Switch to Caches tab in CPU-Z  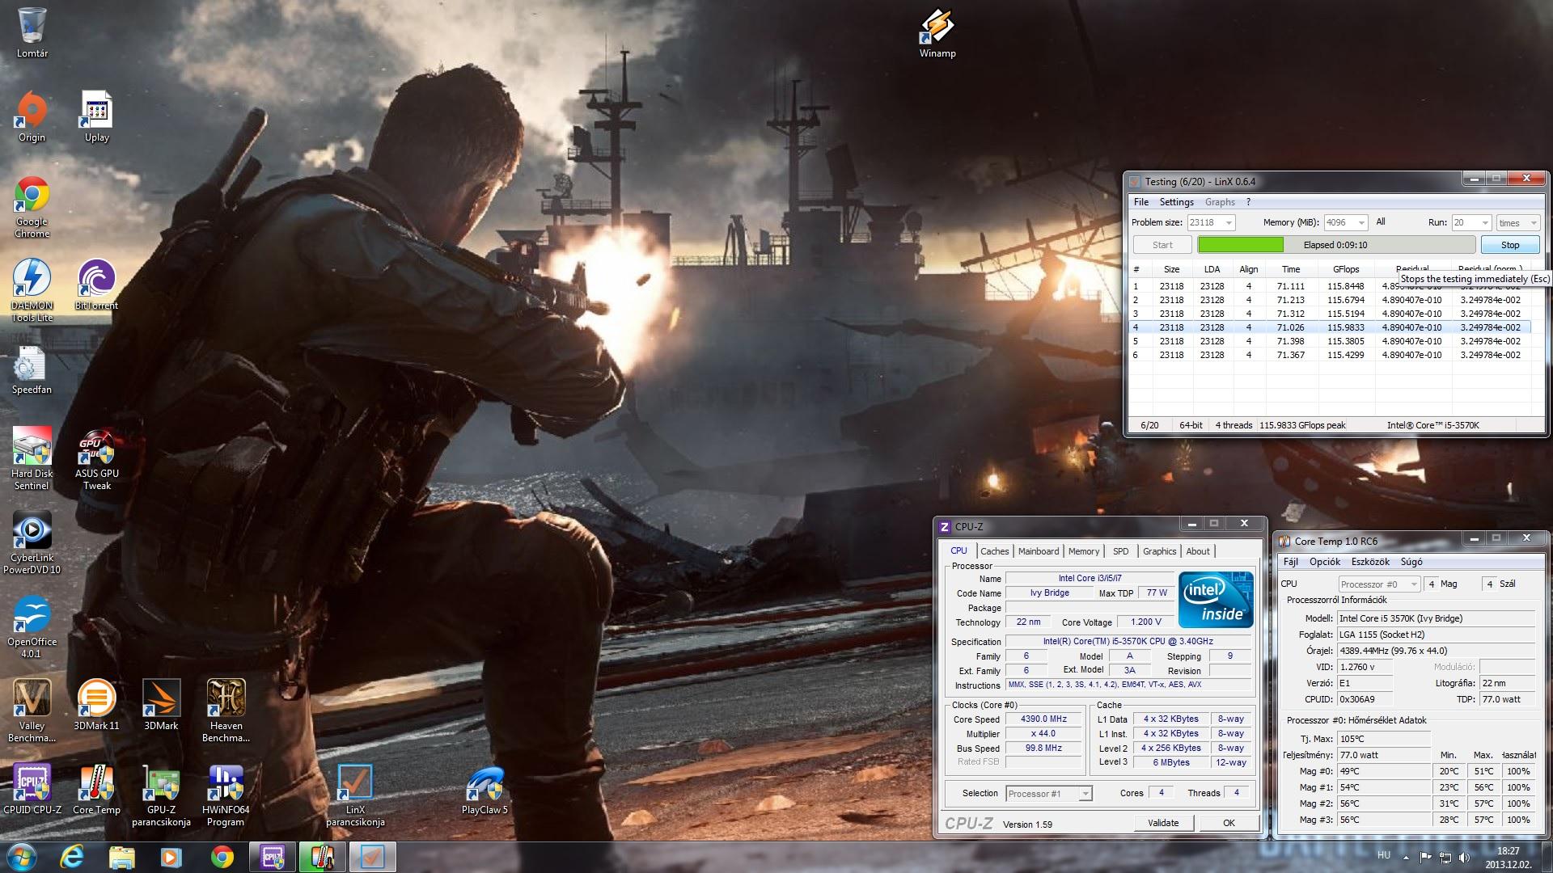994,551
